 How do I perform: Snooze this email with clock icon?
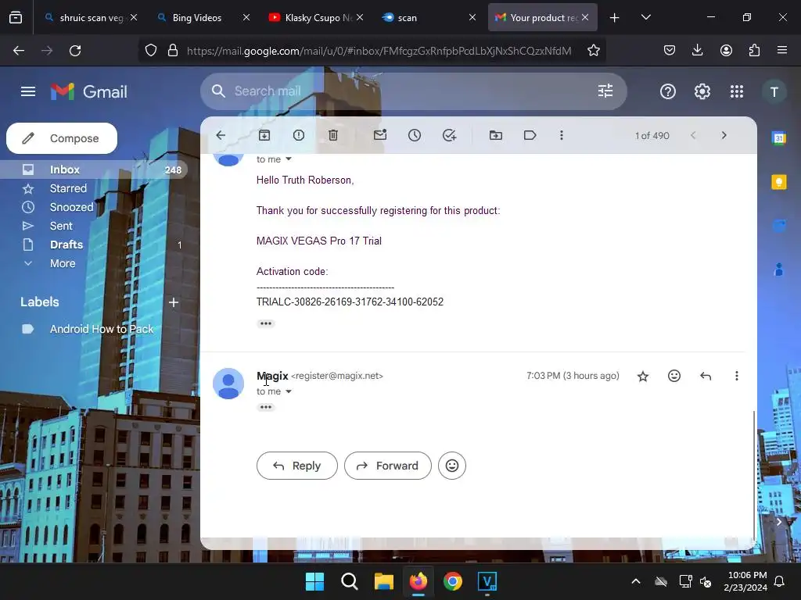point(415,135)
